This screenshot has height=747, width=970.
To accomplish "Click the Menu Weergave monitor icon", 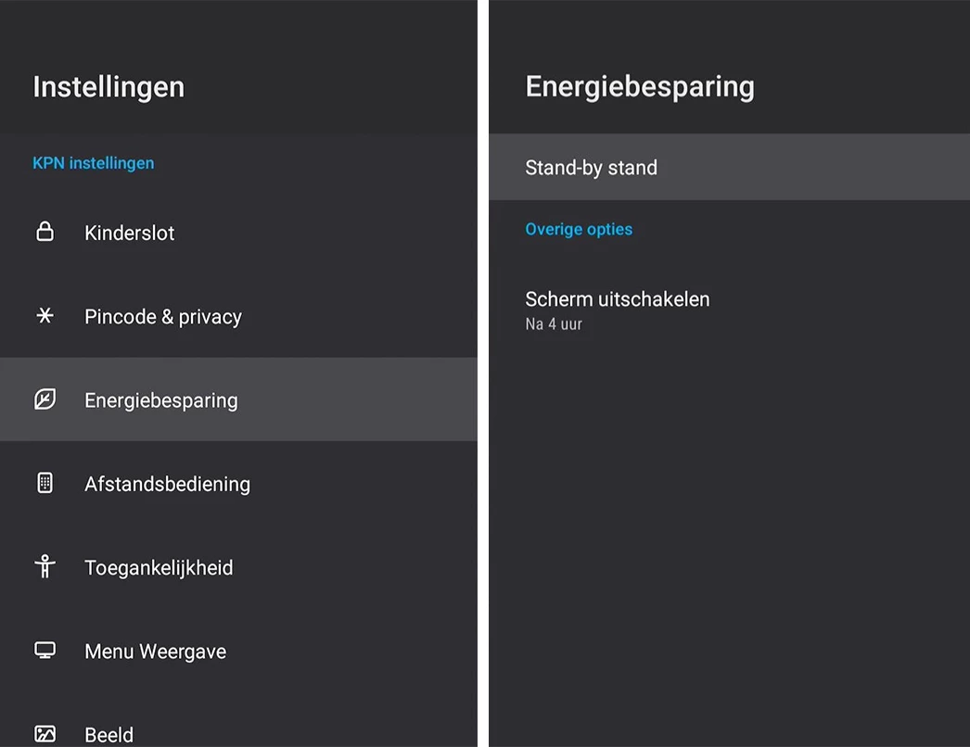I will point(45,651).
